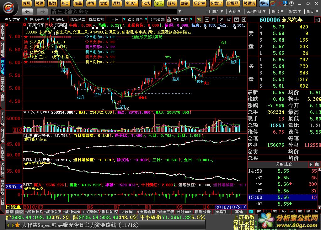Select the 操盘手 indicator tab

click(221, 212)
